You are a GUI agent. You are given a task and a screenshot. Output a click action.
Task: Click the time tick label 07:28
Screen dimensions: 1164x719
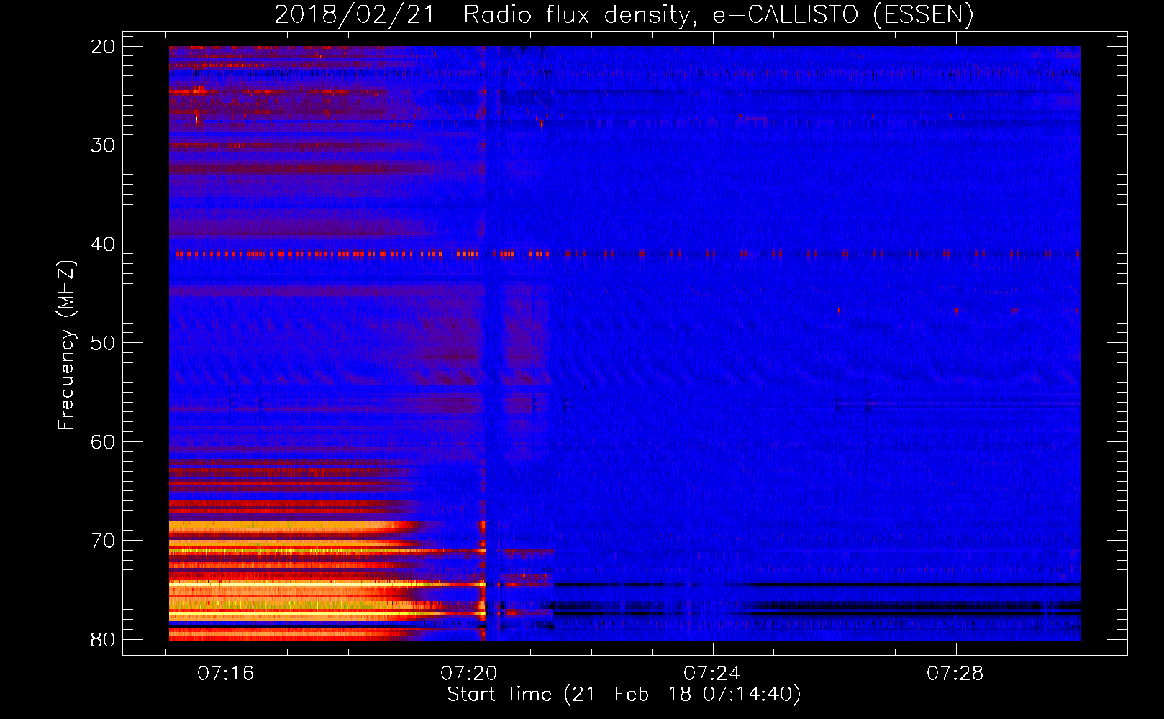[955, 674]
